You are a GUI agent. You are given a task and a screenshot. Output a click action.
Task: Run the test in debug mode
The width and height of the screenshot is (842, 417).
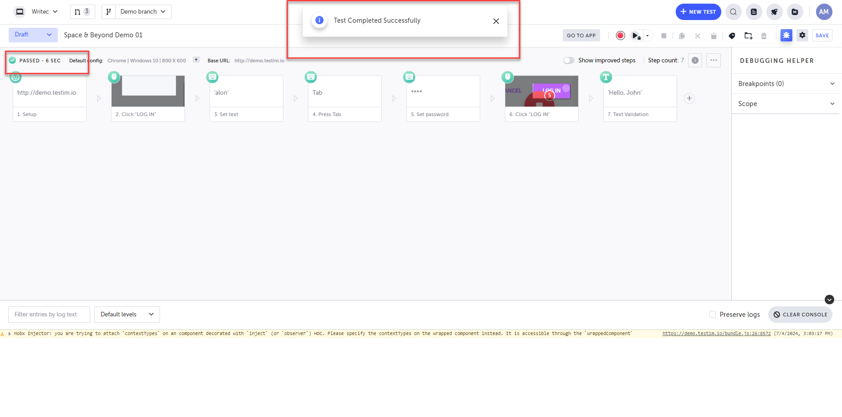636,36
